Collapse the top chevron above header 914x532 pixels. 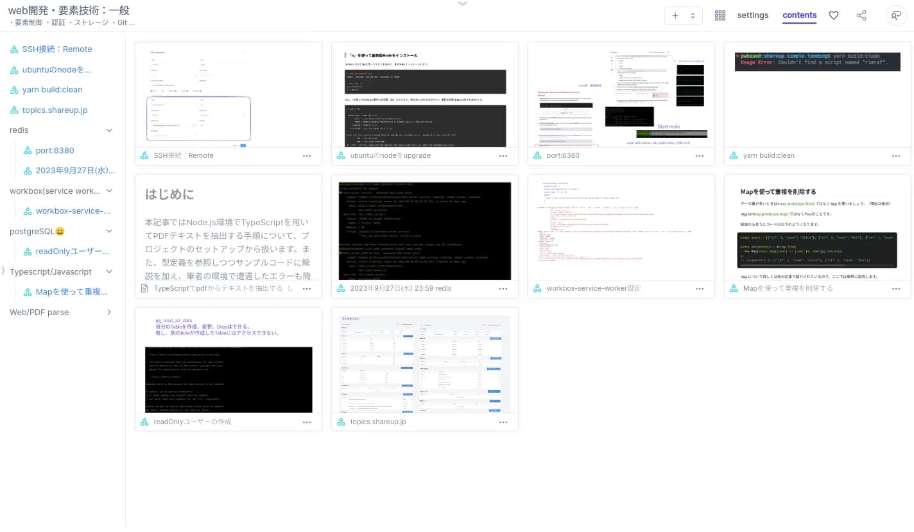click(462, 4)
